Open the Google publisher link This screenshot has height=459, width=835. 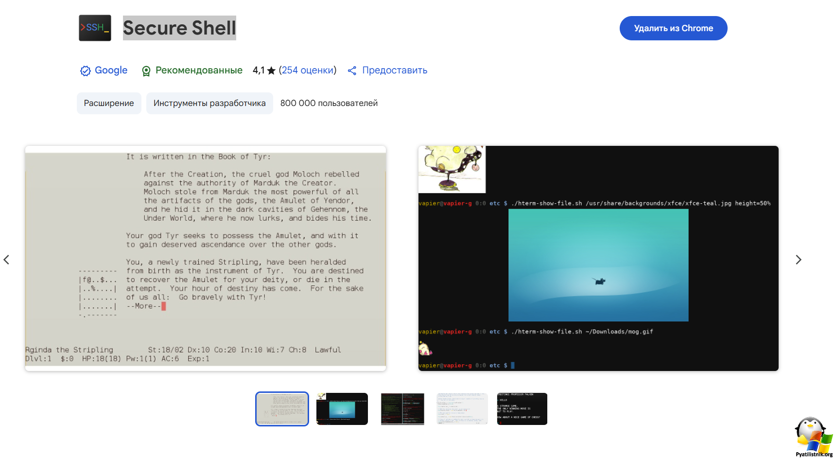coord(111,70)
